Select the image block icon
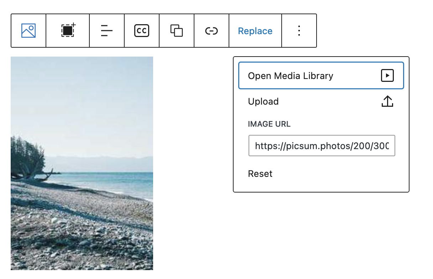Screen dimensions: 433x279 [x=28, y=31]
